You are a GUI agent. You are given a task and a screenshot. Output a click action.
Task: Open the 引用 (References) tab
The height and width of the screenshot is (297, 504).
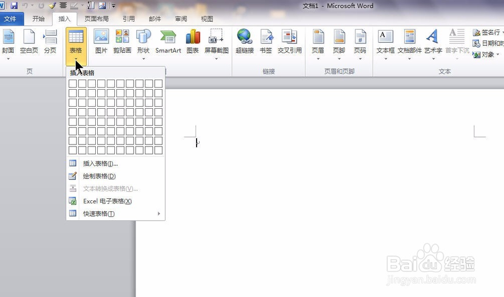coord(129,19)
